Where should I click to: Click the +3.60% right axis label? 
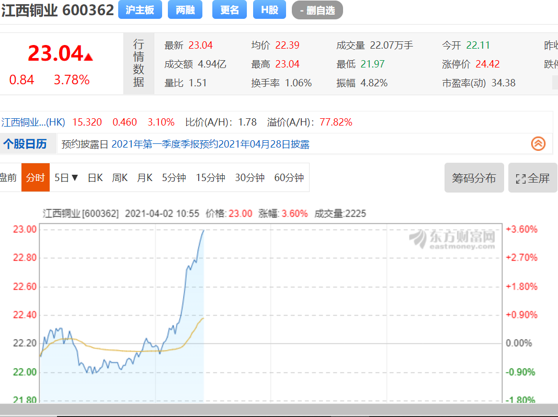click(x=521, y=229)
